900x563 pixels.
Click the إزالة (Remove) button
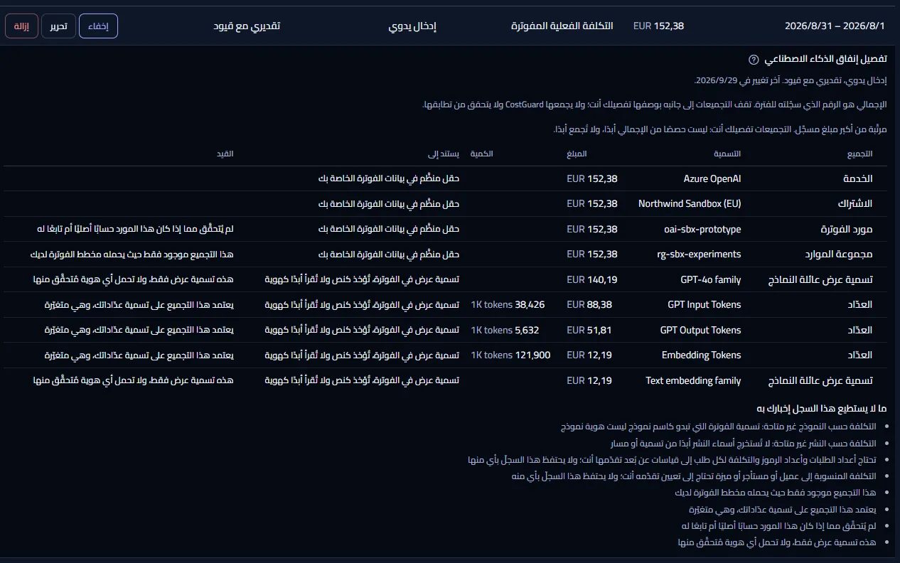(x=21, y=26)
